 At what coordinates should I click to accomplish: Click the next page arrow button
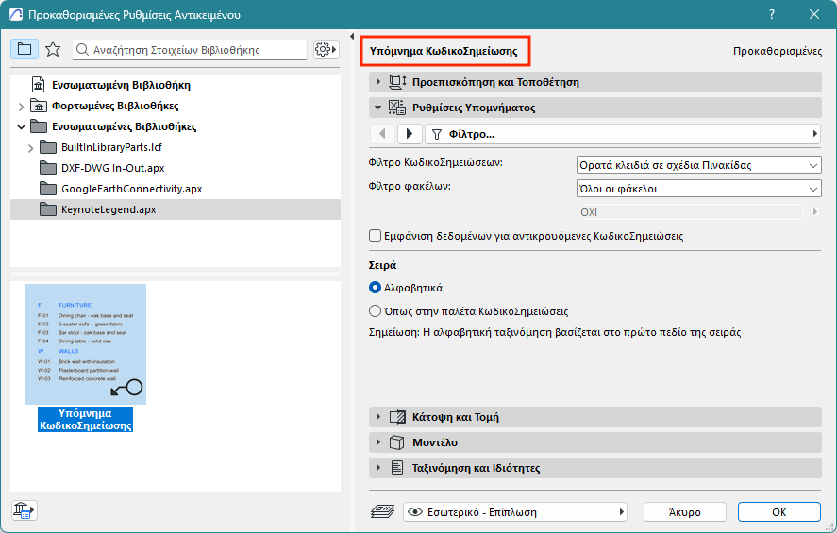coord(410,134)
